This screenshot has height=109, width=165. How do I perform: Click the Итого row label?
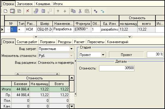coord(6,89)
